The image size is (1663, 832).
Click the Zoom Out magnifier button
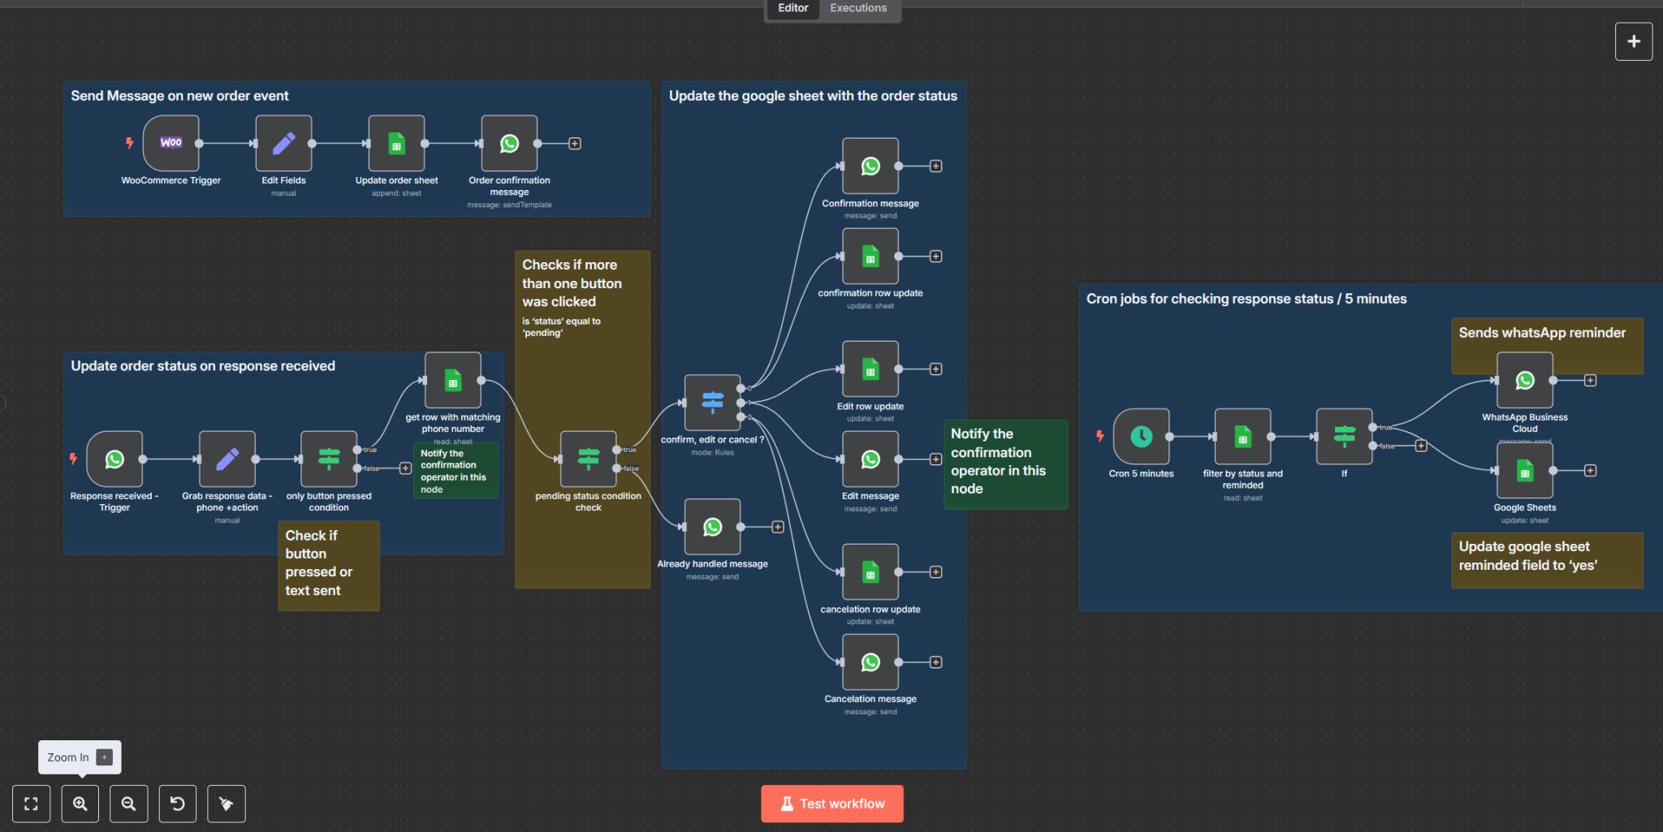click(x=129, y=804)
